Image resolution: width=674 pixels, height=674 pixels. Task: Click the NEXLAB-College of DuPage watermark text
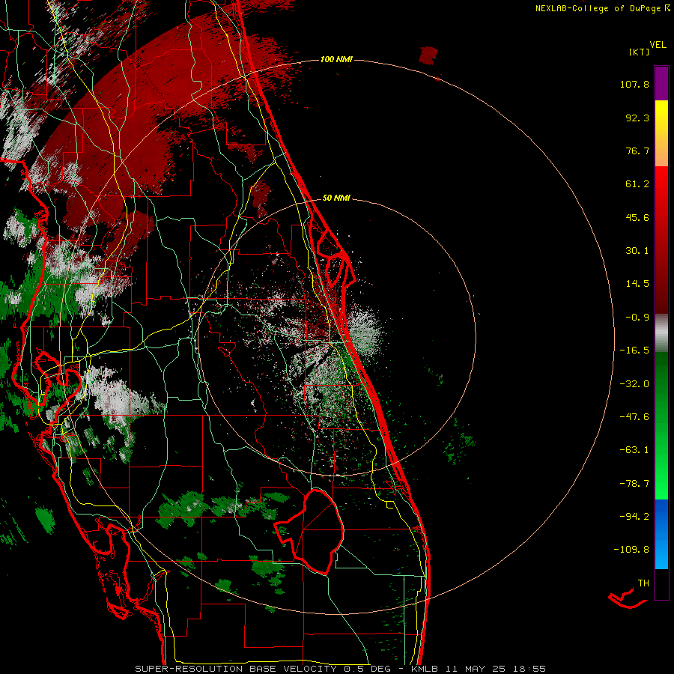602,8
